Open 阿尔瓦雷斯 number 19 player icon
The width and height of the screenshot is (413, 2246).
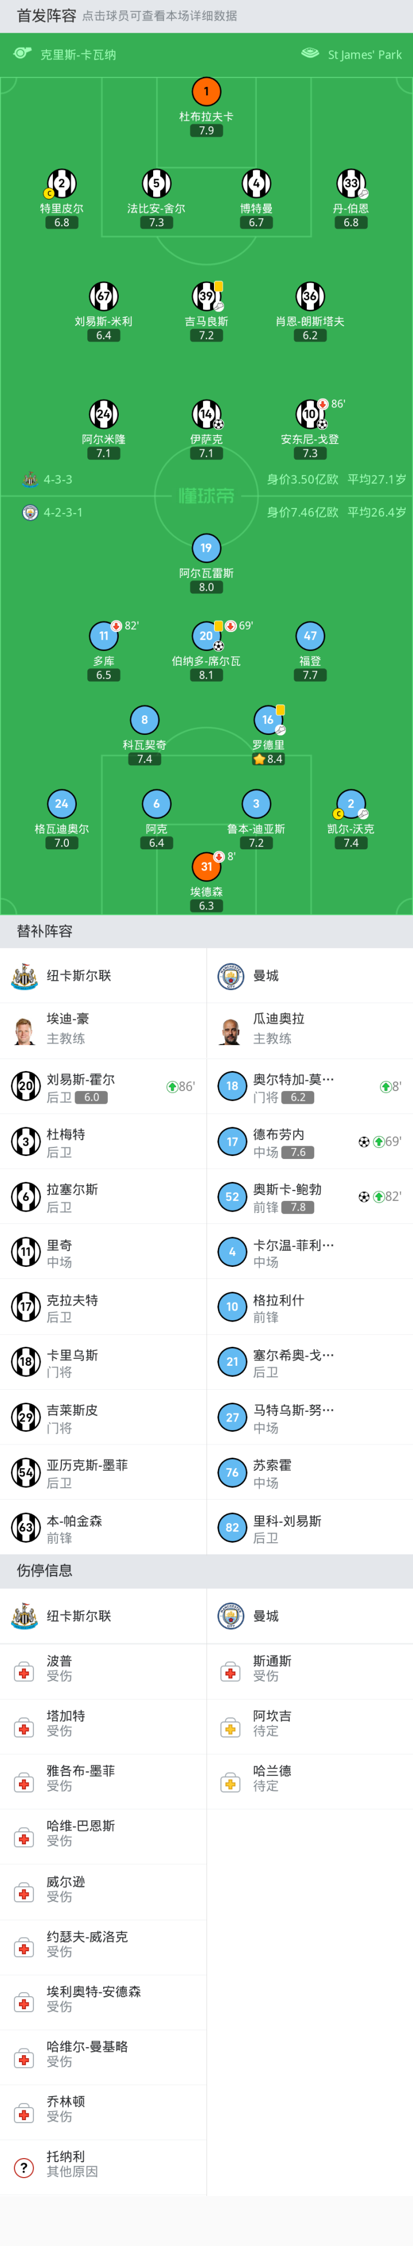(x=206, y=548)
